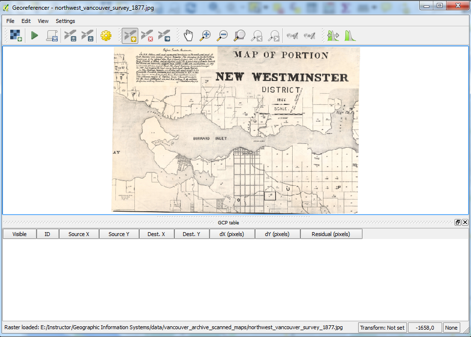Start georeferencing with the green play button

point(34,35)
